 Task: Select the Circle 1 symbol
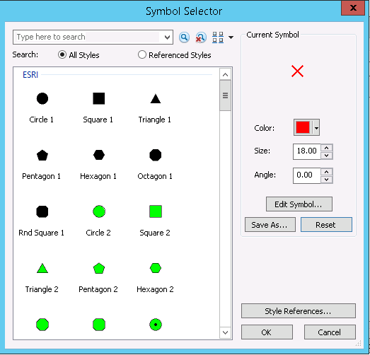point(42,98)
